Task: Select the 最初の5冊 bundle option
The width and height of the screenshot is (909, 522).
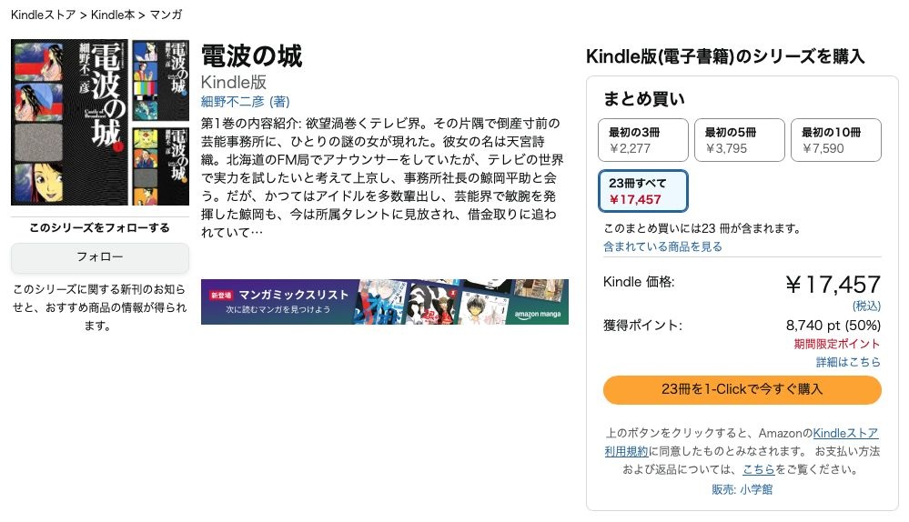Action: point(739,140)
